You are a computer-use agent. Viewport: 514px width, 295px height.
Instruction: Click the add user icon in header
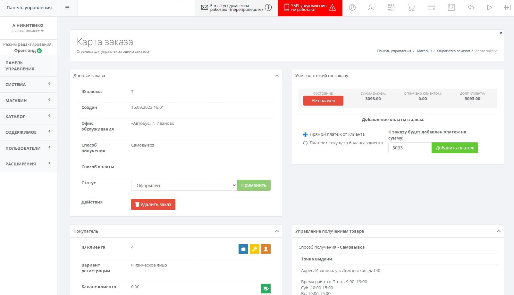[x=371, y=8]
